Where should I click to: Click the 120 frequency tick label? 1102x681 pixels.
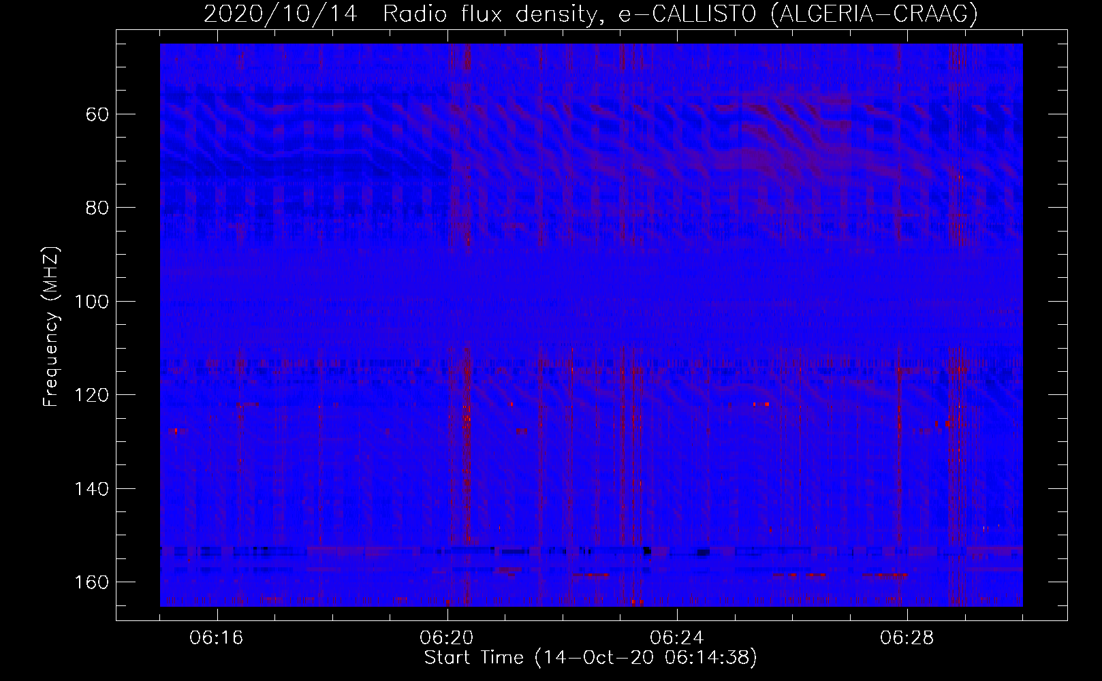click(x=91, y=396)
